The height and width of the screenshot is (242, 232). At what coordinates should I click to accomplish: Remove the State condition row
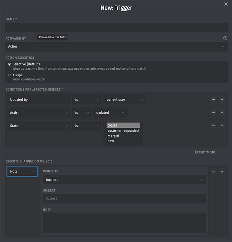click(213, 126)
